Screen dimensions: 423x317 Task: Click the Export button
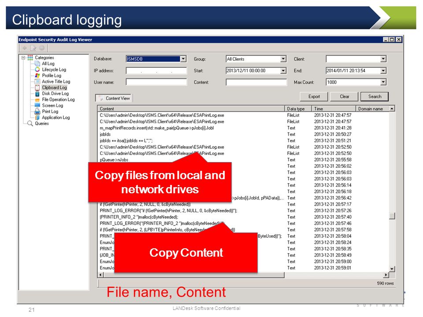(x=314, y=96)
